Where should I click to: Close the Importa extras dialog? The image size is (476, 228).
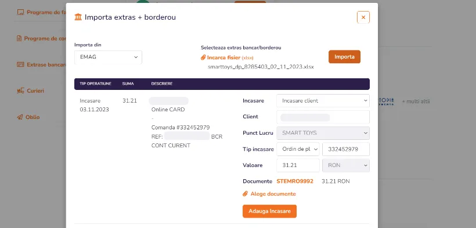pyautogui.click(x=363, y=17)
